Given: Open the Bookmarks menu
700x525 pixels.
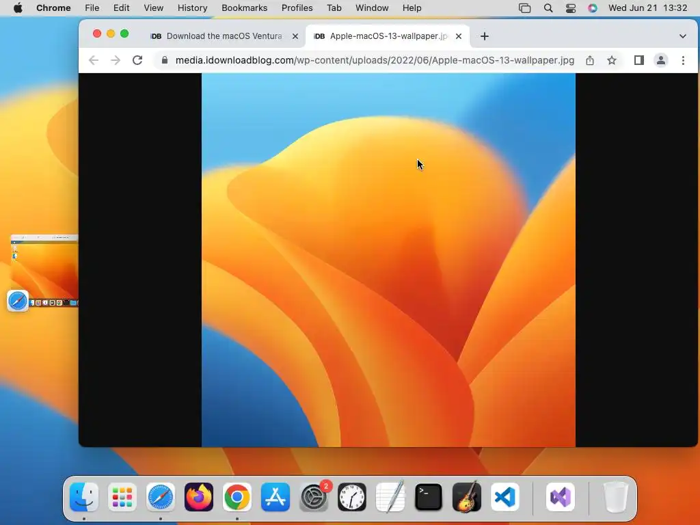Looking at the screenshot, I should pos(244,8).
